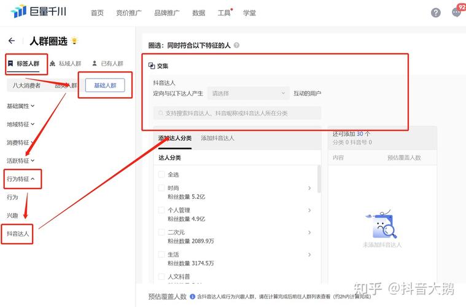
Task: Click the lightbulb tip icon beside 人群圈选
Action: coord(74,41)
